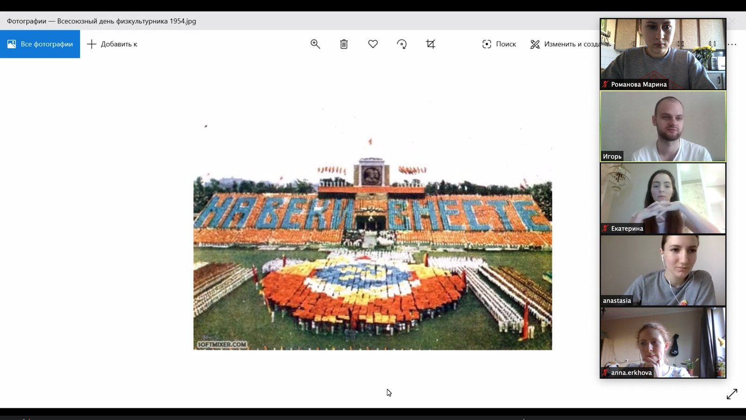
Task: Click muted mic icon beside Екатерина
Action: tap(605, 228)
